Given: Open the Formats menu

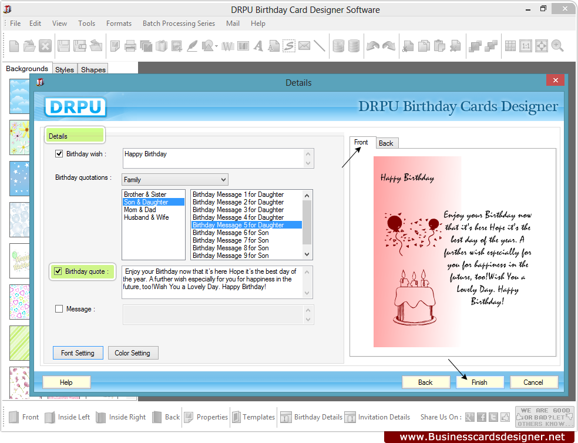Looking at the screenshot, I should click(119, 24).
